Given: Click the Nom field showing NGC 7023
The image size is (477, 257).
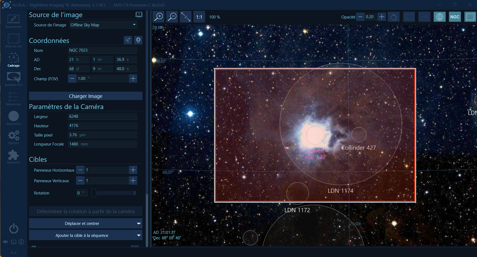Looking at the screenshot, I should pos(102,50).
